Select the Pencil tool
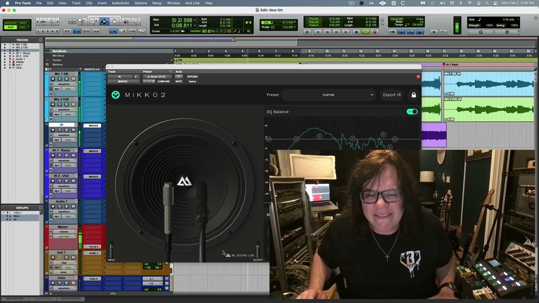The height and width of the screenshot is (303, 539). 136,21
